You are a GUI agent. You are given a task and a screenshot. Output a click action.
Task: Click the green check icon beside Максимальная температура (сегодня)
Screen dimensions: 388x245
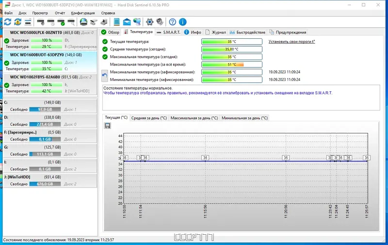click(105, 57)
